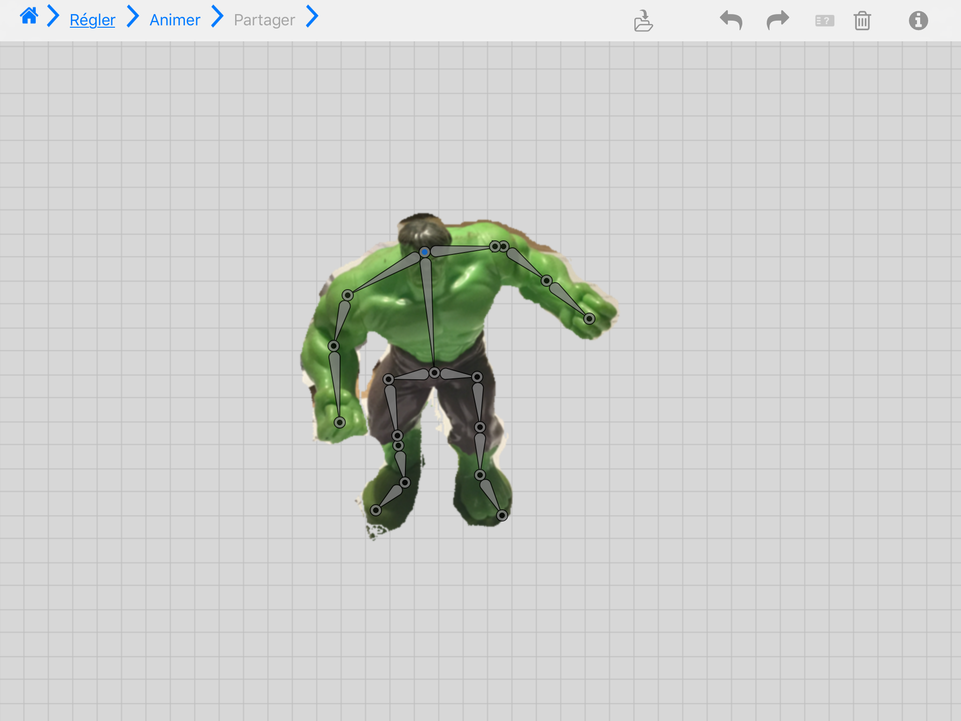
Task: Select the spine bone on the torso
Action: pyautogui.click(x=428, y=312)
